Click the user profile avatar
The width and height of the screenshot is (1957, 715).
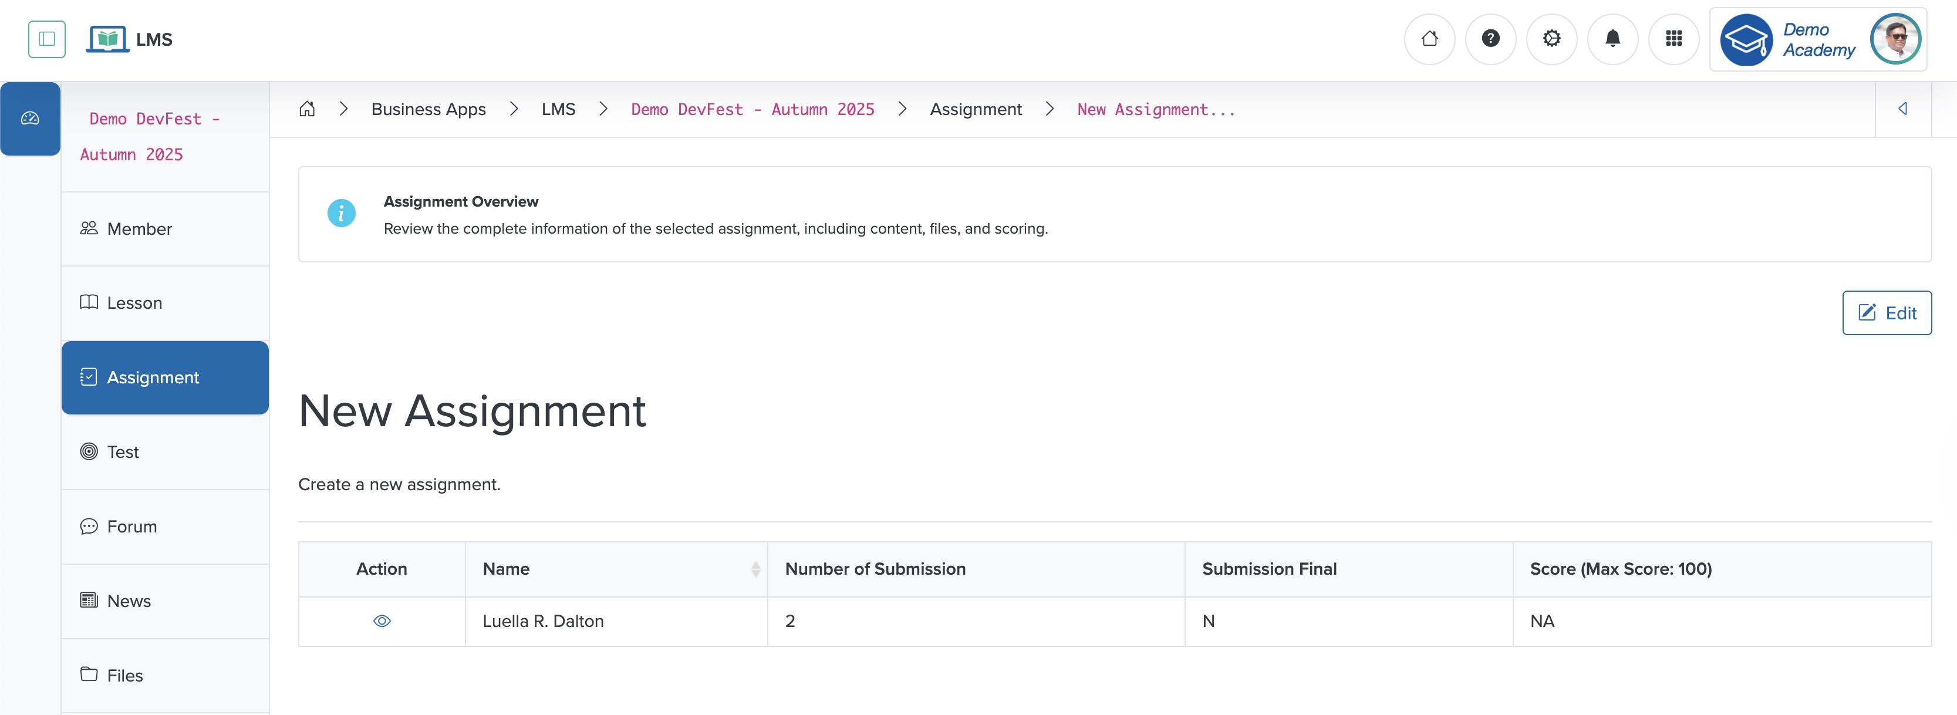click(1896, 39)
